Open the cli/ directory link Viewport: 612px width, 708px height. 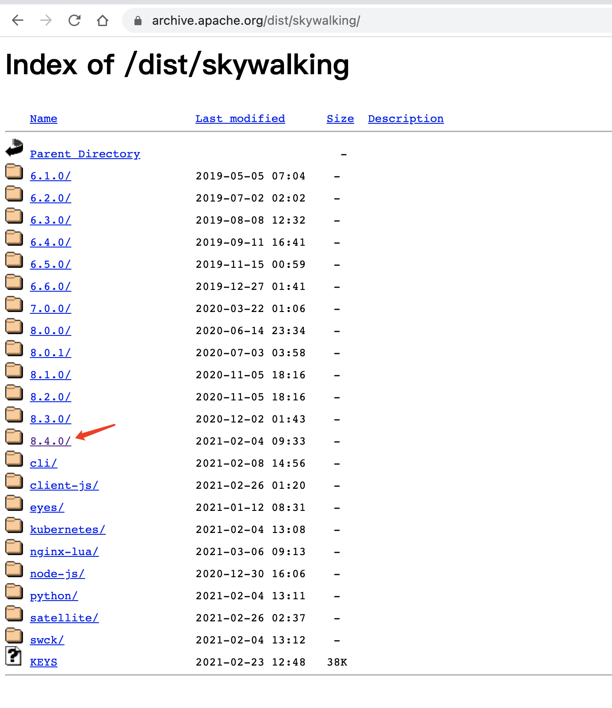coord(44,464)
